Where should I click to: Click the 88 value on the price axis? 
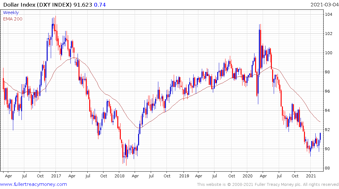(329, 168)
